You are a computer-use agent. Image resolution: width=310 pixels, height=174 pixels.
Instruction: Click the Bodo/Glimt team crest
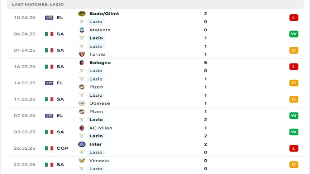(82, 14)
